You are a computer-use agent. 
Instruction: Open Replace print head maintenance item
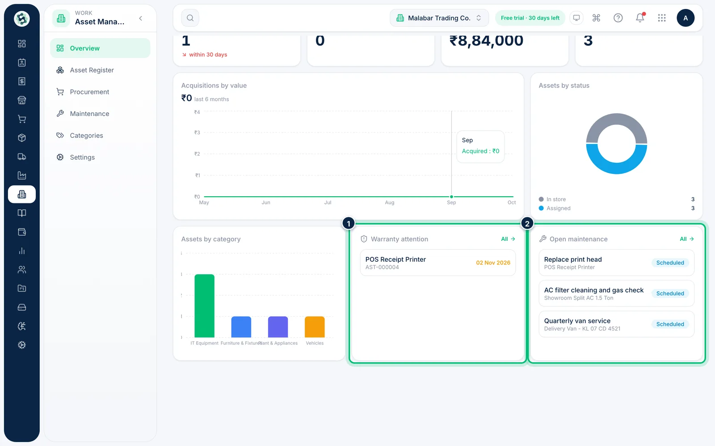617,263
